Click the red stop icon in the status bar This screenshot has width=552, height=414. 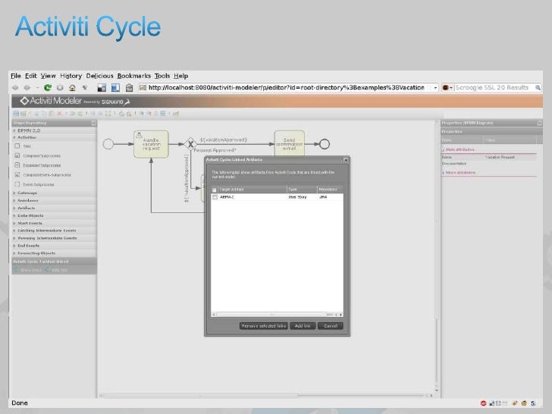[483, 403]
